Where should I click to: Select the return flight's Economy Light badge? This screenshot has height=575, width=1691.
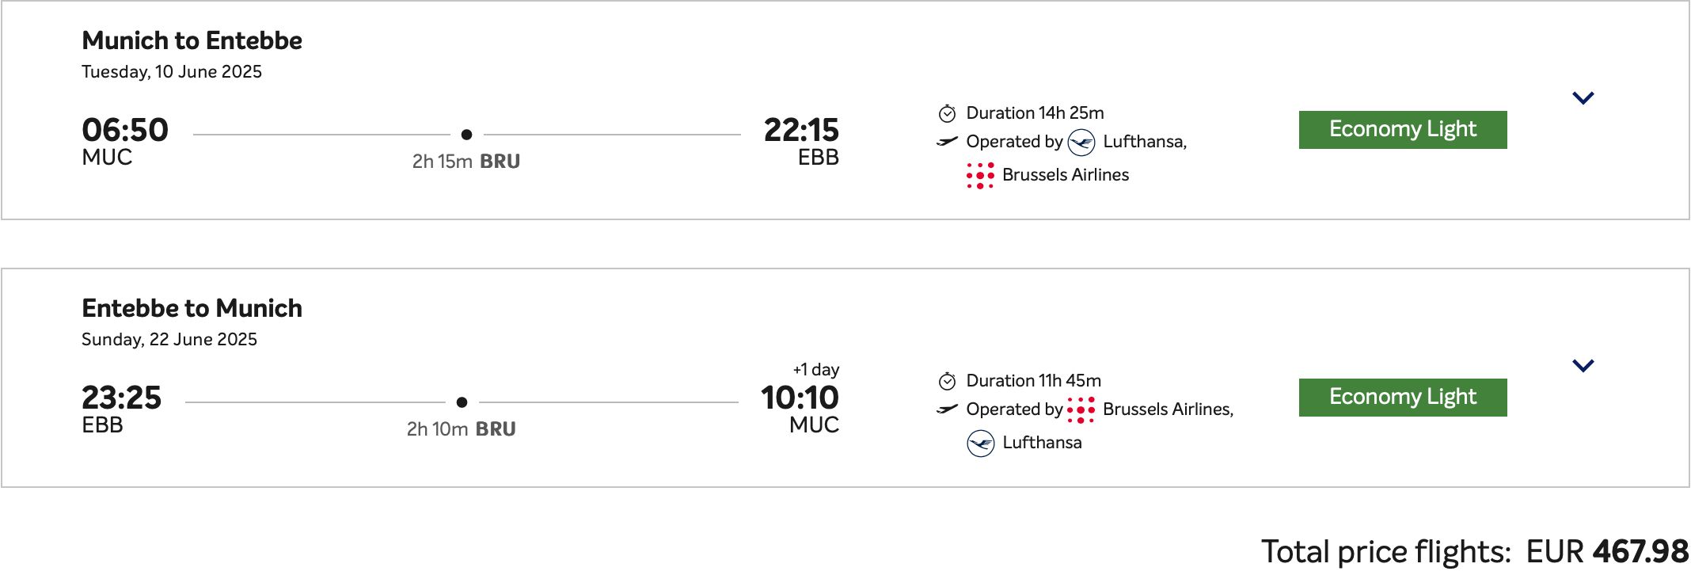tap(1402, 398)
